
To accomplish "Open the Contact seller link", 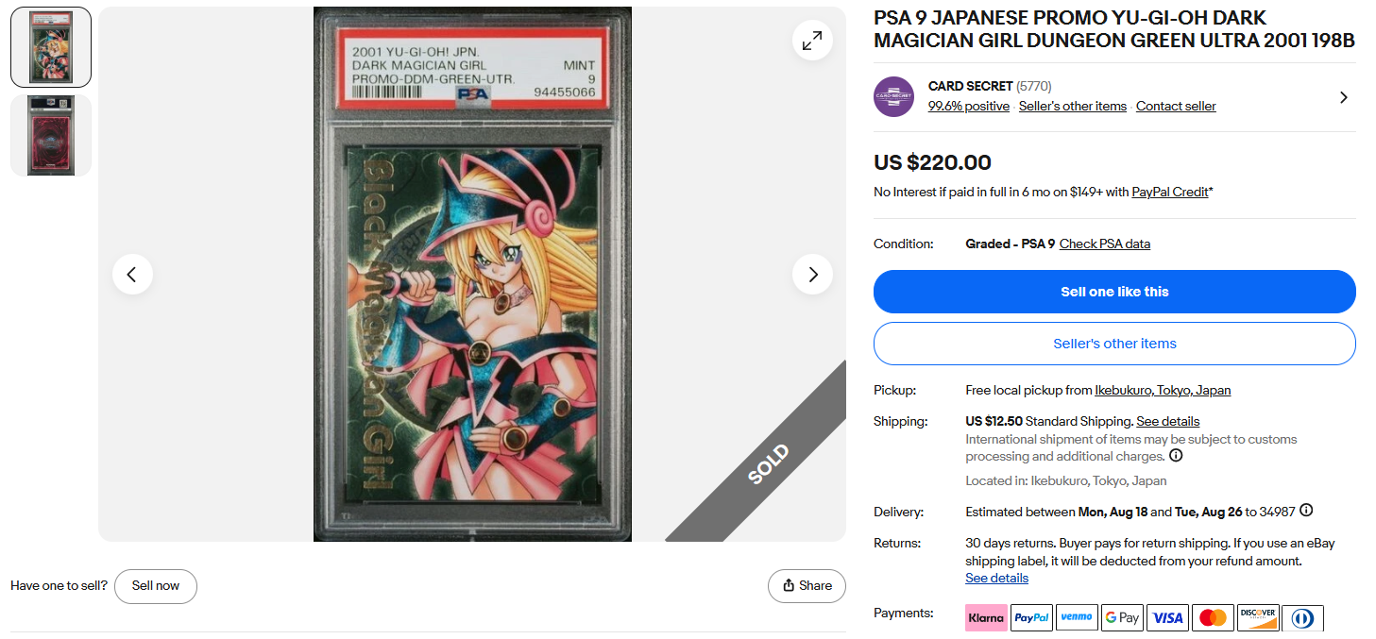I will click(1176, 107).
